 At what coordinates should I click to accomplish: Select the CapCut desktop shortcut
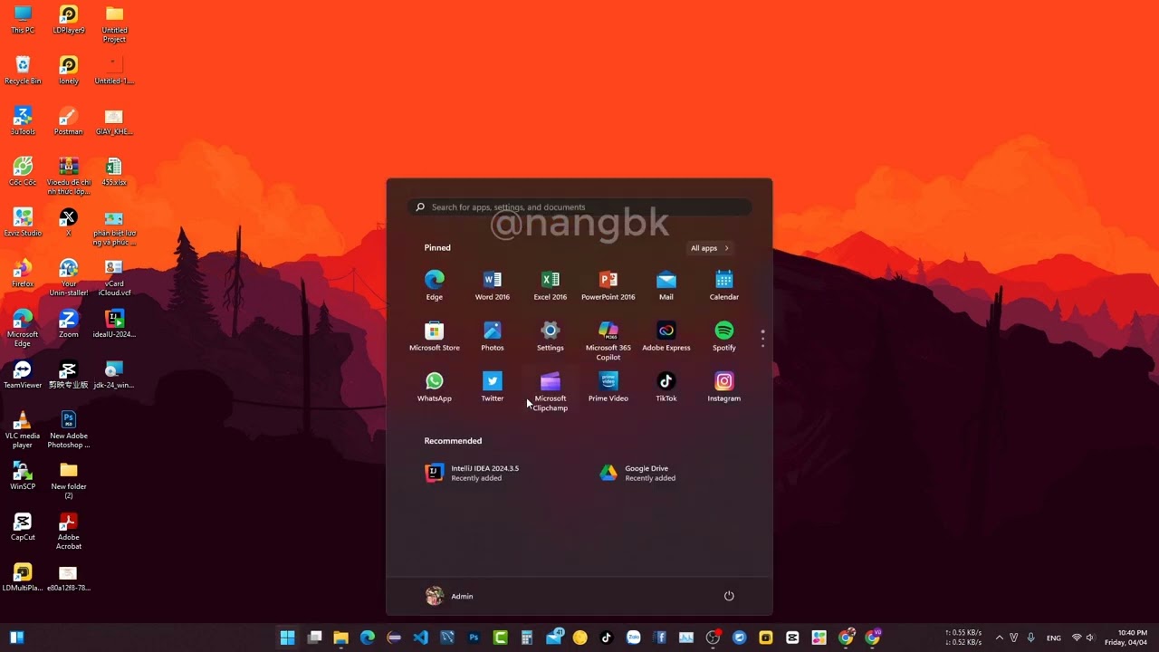point(23,527)
